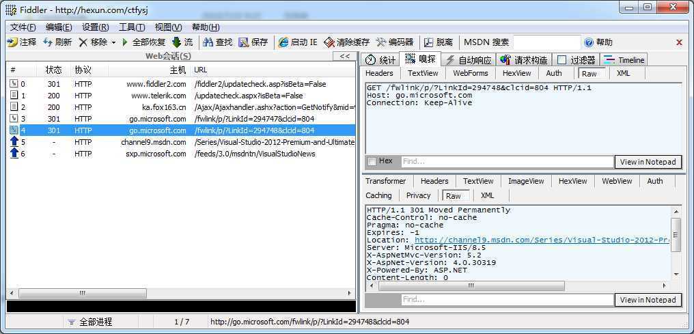This screenshot has width=694, height=334.
Task: Select session 6 upload arrow icon
Action: pos(14,154)
